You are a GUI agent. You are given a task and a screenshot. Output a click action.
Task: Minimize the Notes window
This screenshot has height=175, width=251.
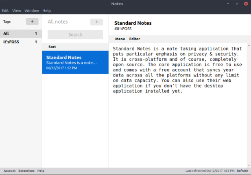coord(228,4)
